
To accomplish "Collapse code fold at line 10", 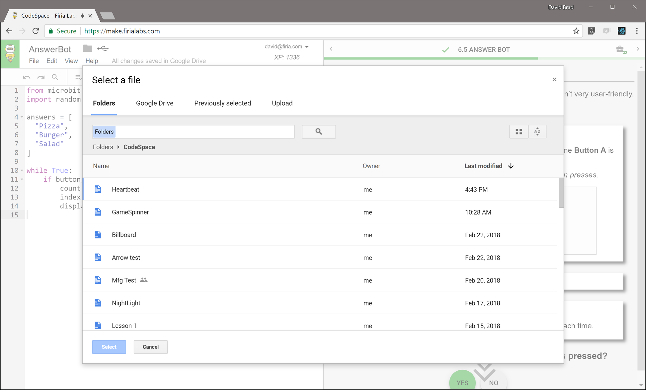I will [22, 171].
